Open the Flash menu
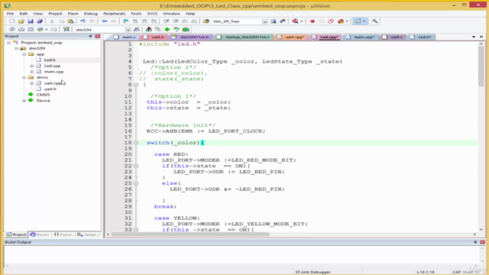The width and height of the screenshot is (489, 275). coord(73,14)
